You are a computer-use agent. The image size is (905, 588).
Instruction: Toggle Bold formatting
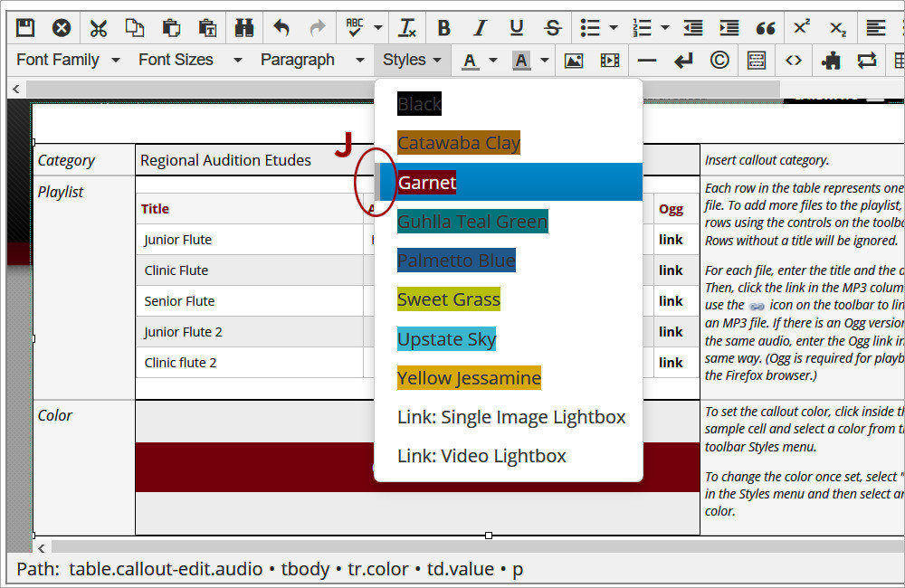[443, 28]
